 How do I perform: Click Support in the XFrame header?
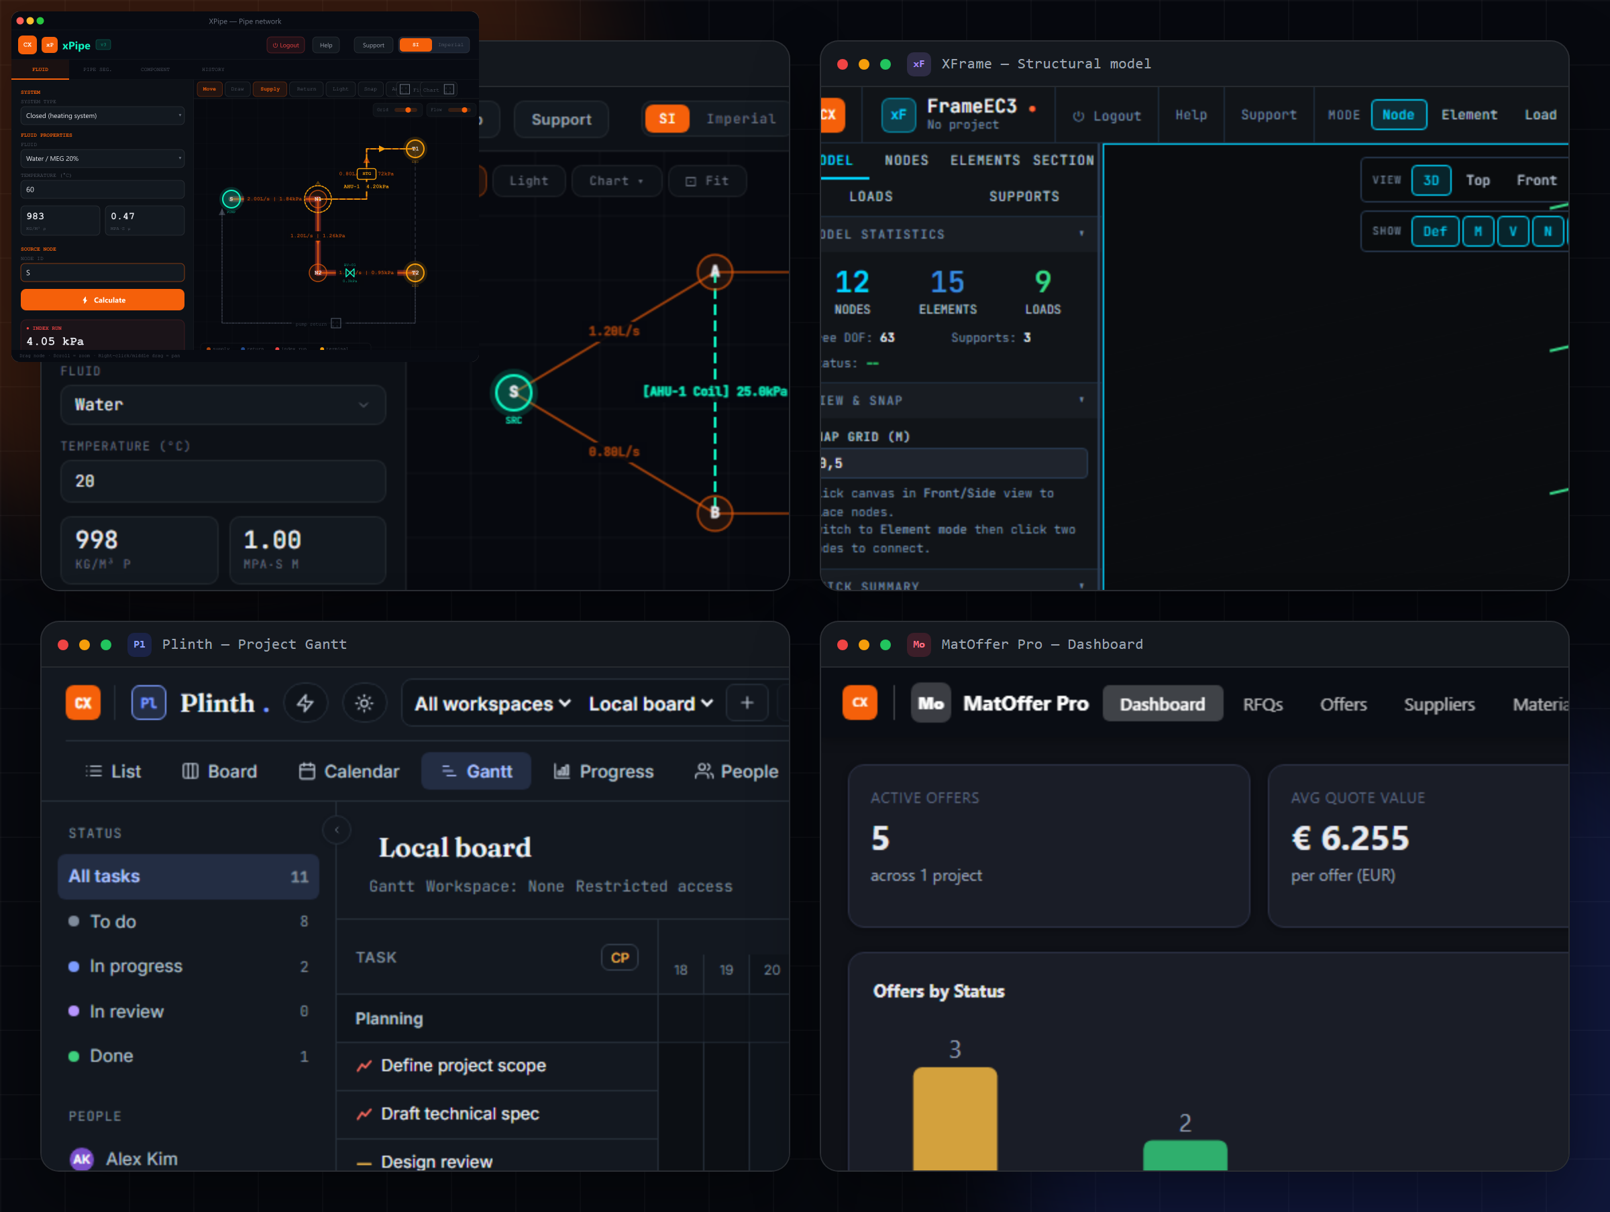click(1269, 115)
